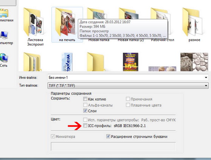Open the empty folder in second row
The height and width of the screenshot is (160, 211).
pos(96,62)
